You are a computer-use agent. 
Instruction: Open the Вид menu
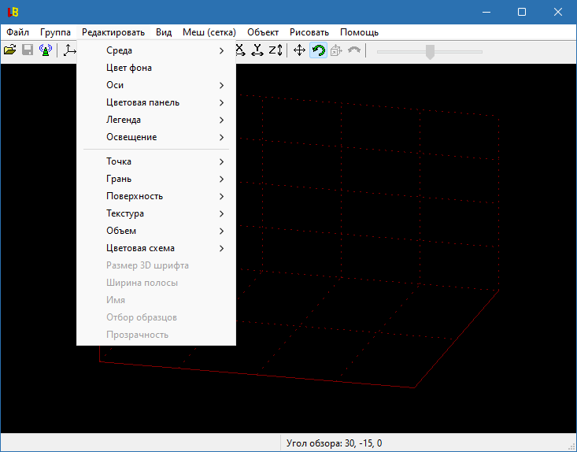click(164, 32)
